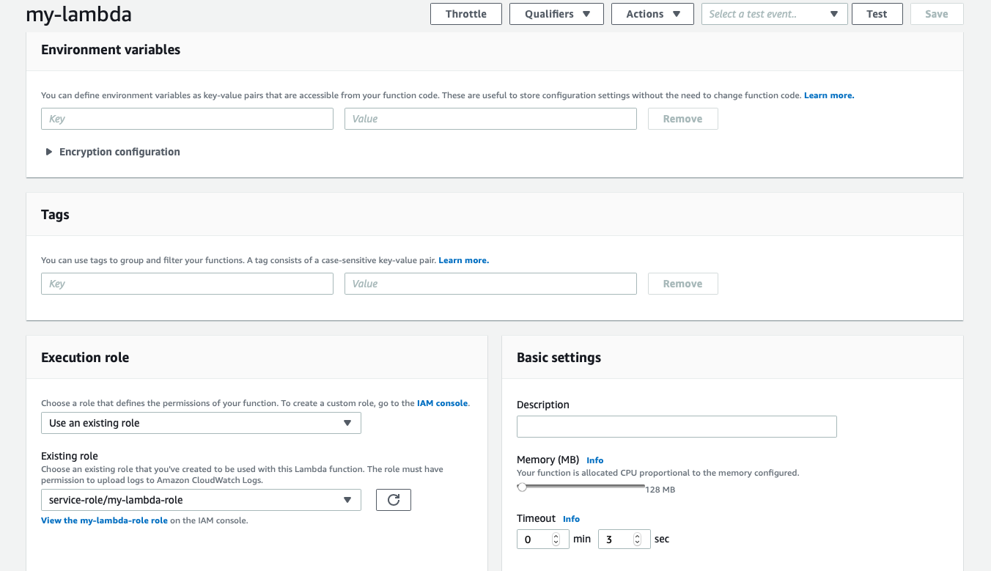
Task: Focus the Description text field
Action: (x=677, y=427)
